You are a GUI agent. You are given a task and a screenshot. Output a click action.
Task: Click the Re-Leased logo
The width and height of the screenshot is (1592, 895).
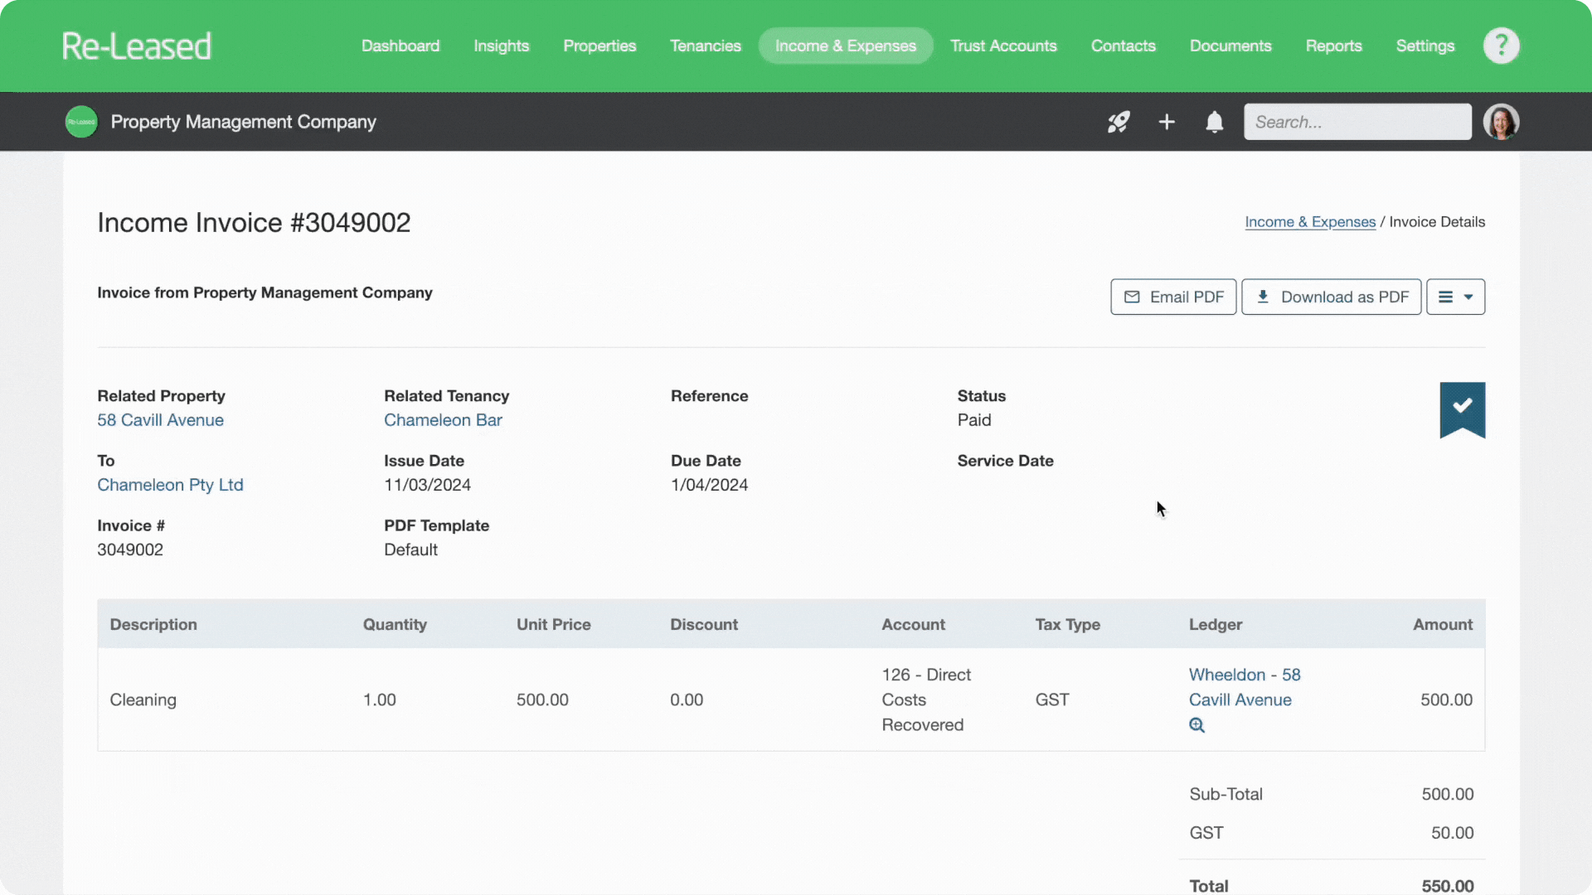(x=137, y=46)
